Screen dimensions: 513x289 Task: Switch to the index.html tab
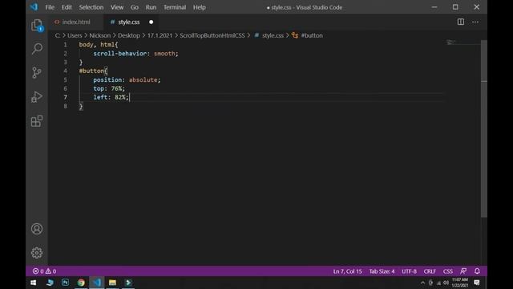pos(76,22)
